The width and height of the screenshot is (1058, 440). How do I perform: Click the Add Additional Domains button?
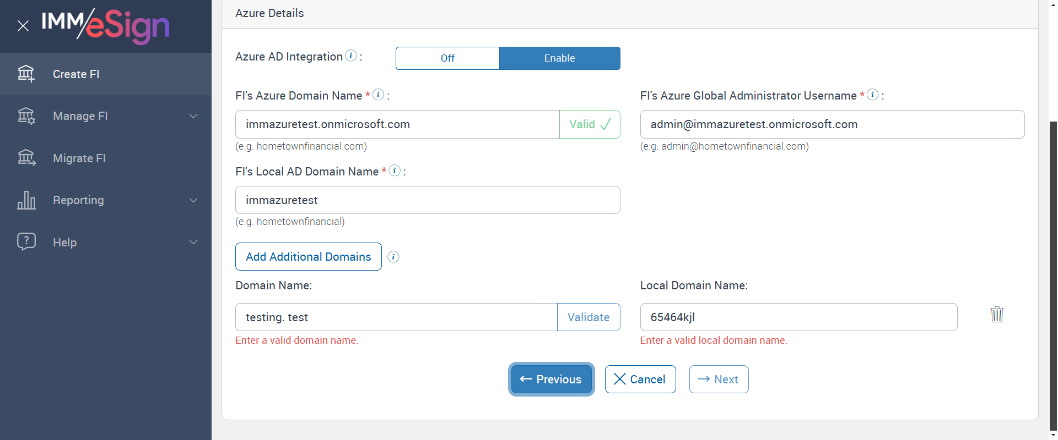[308, 257]
